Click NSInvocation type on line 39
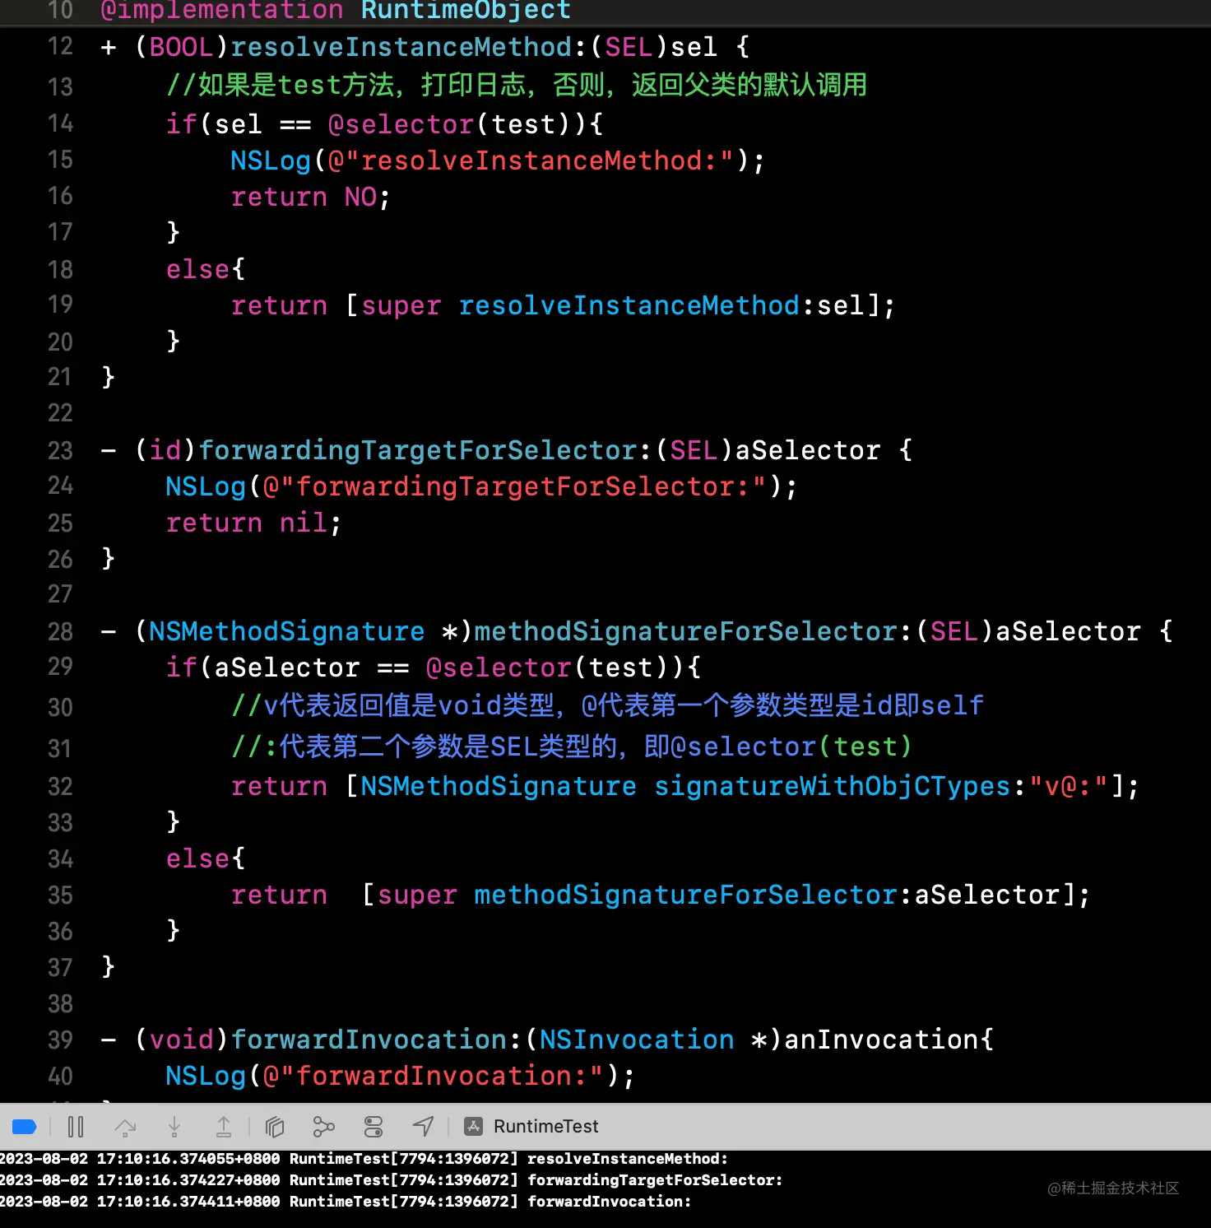The image size is (1211, 1228). click(x=637, y=1040)
